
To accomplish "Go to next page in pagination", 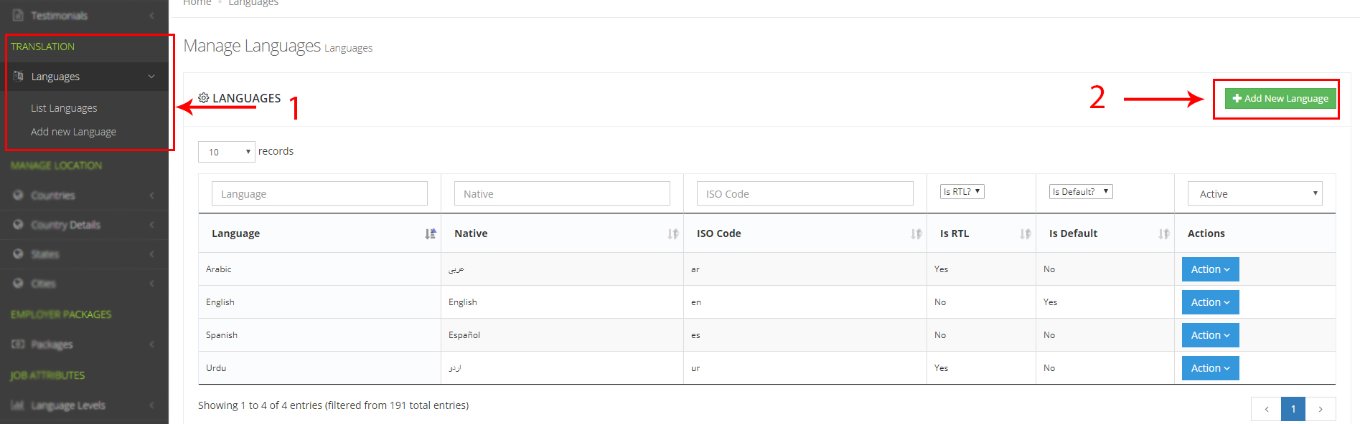I will (1320, 409).
